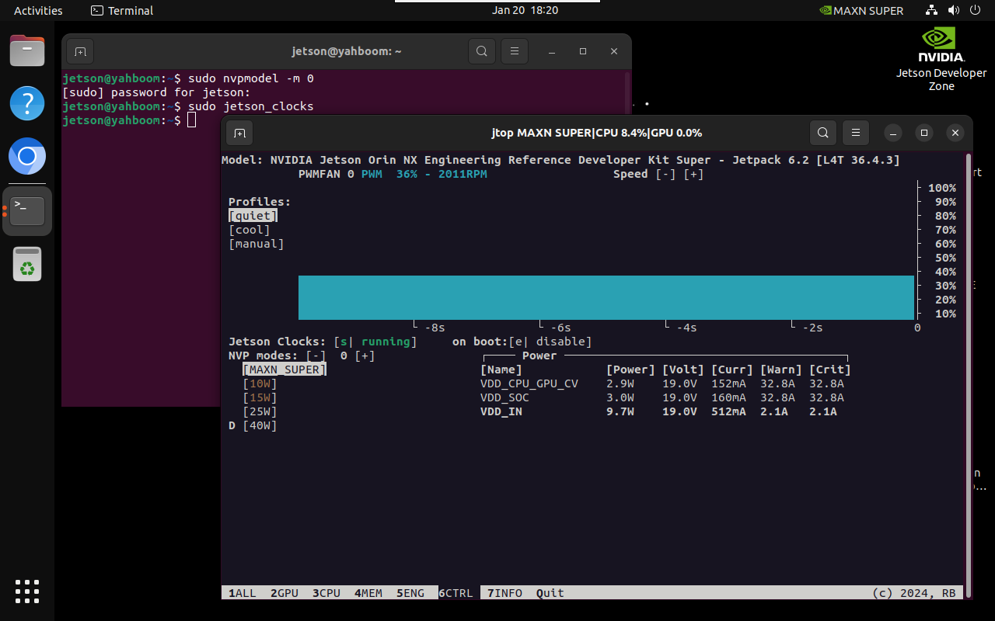This screenshot has height=621, width=995.
Task: Click the jtop window vertical scrollbar
Action: pos(968,376)
